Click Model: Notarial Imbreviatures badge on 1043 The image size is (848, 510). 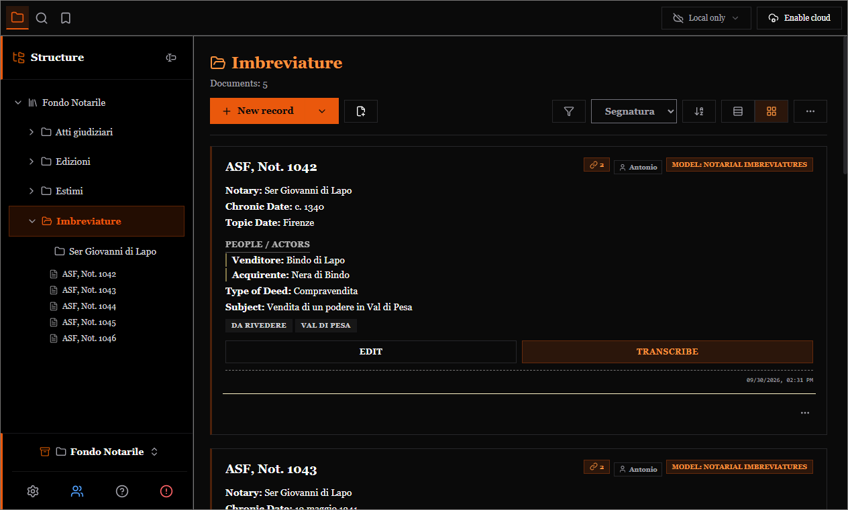coord(739,467)
